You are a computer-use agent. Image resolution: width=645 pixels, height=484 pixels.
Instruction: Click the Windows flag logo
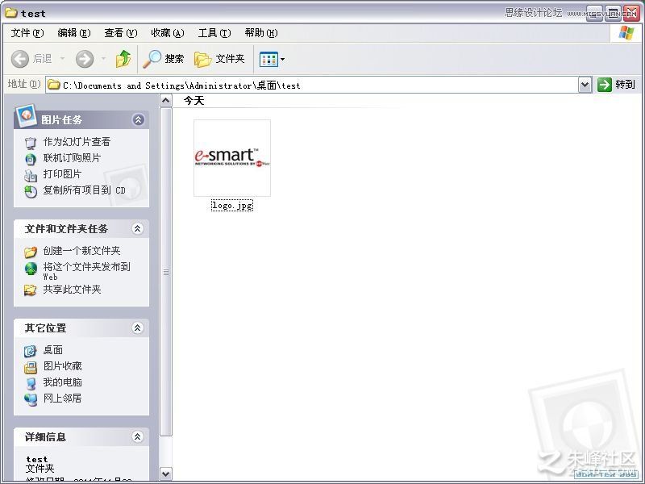(x=626, y=33)
